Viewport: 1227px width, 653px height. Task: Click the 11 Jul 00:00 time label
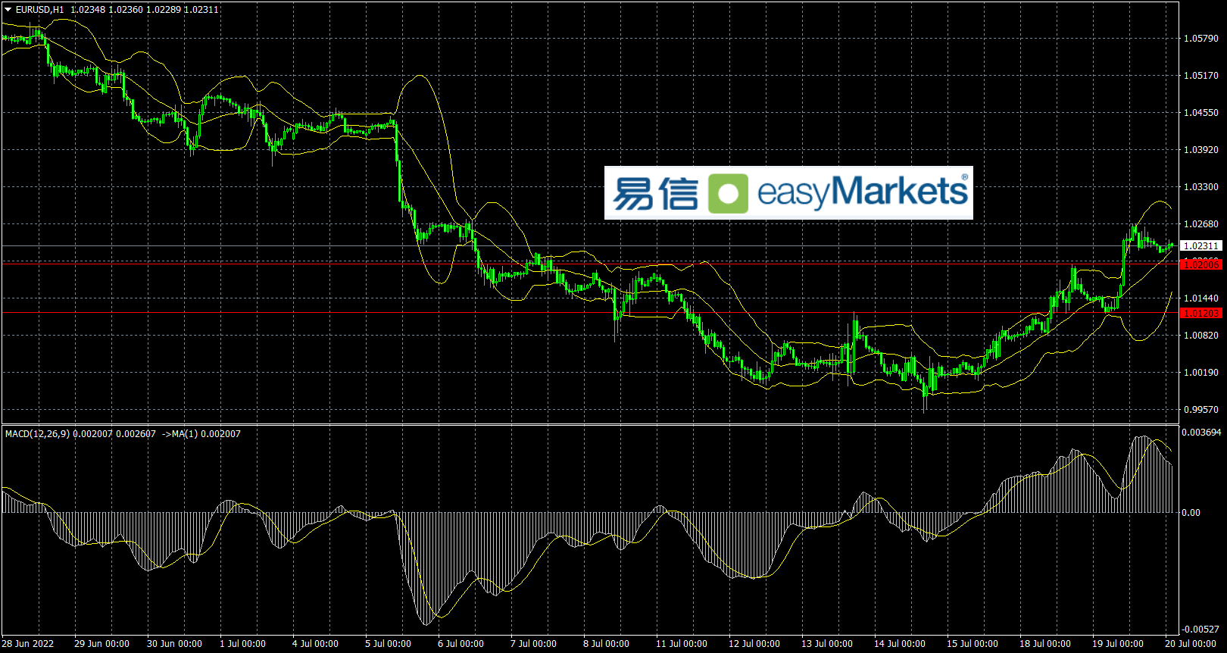682,644
